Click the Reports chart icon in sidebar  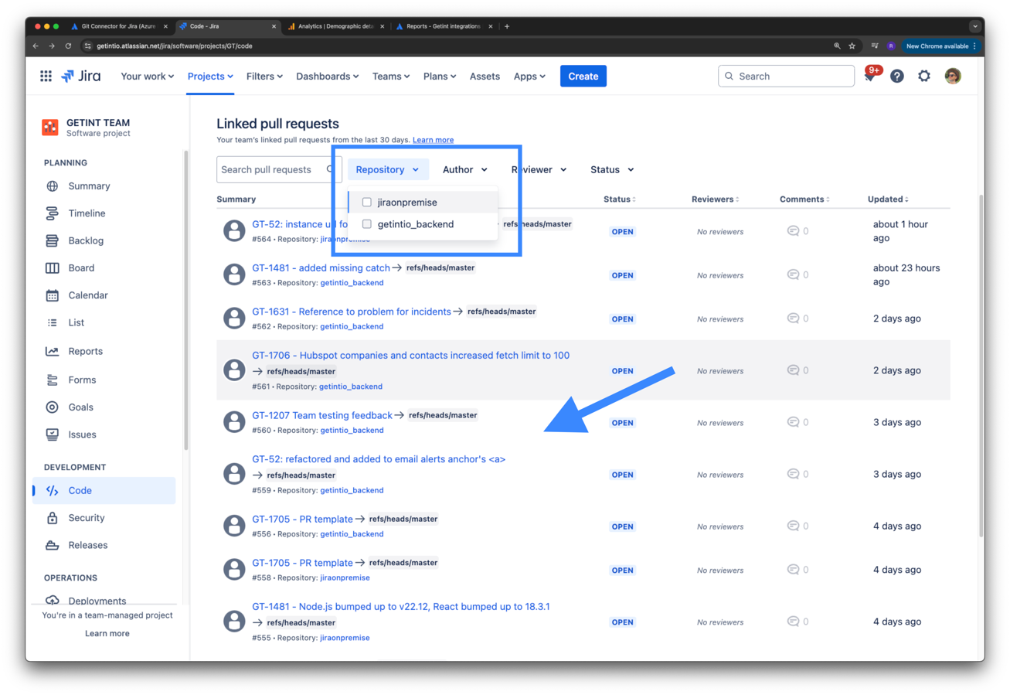tap(53, 351)
